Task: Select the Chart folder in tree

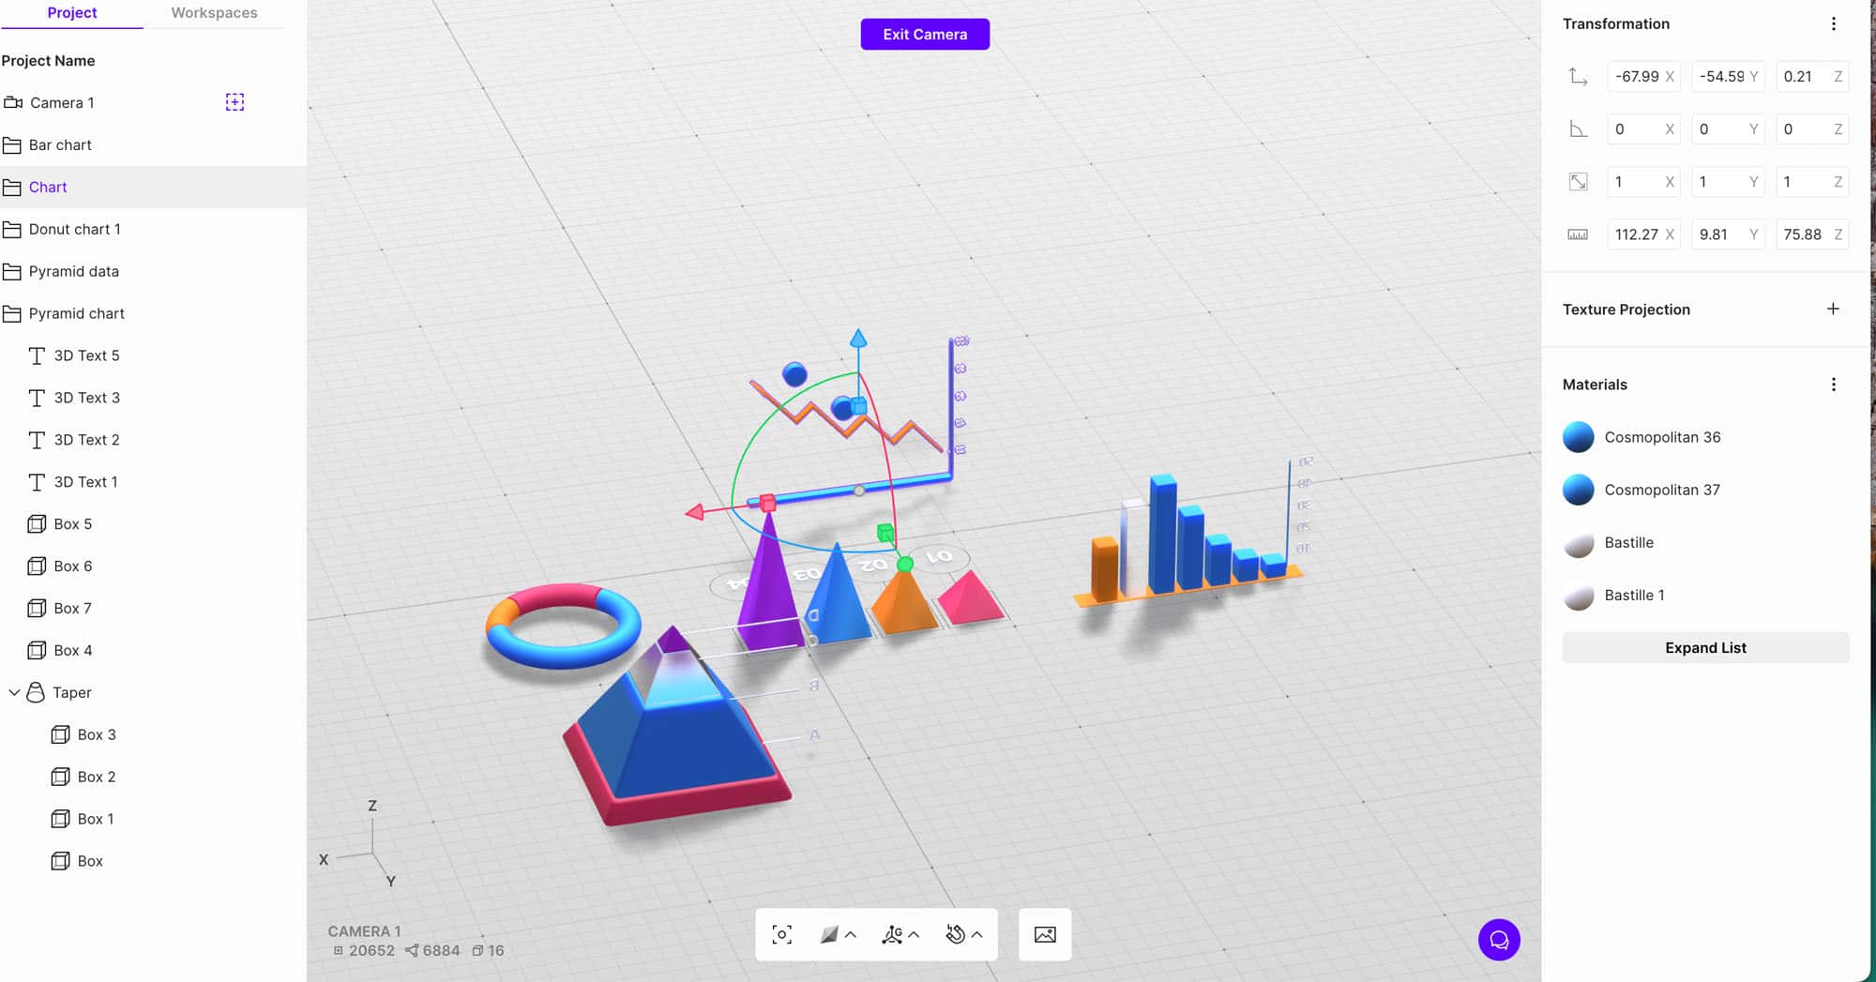Action: [153, 188]
